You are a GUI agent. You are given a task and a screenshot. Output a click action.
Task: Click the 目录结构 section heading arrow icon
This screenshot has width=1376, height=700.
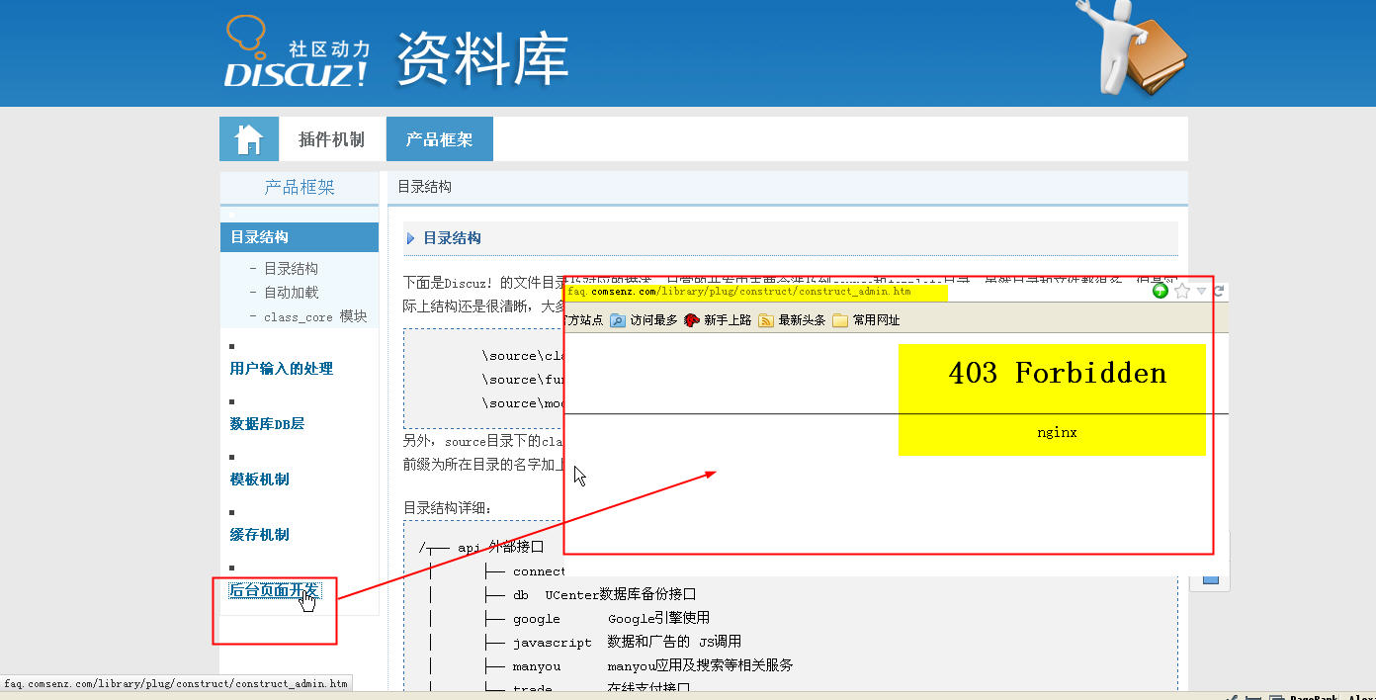coord(411,238)
